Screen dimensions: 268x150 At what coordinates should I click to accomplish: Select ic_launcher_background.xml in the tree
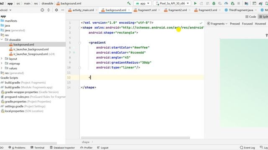[x=31, y=49]
